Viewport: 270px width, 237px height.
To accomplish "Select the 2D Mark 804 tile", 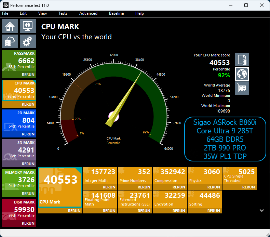I will [x=19, y=120].
